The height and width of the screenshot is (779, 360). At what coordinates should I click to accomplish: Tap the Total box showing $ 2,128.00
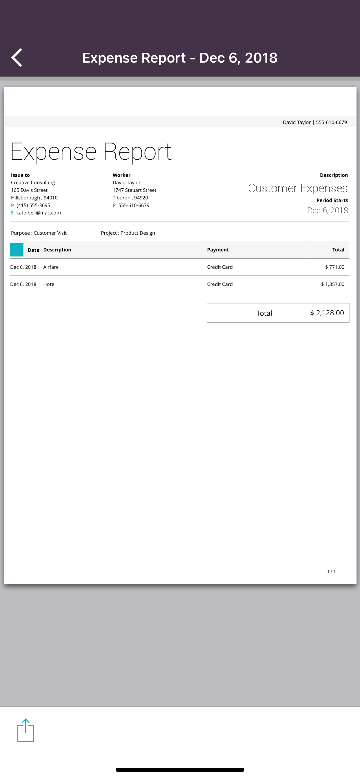[278, 313]
